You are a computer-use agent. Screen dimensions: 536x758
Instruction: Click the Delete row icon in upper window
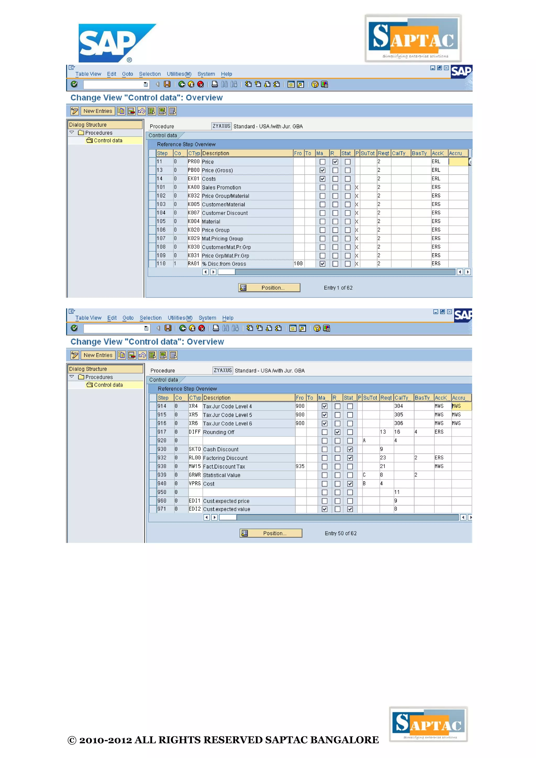(131, 111)
